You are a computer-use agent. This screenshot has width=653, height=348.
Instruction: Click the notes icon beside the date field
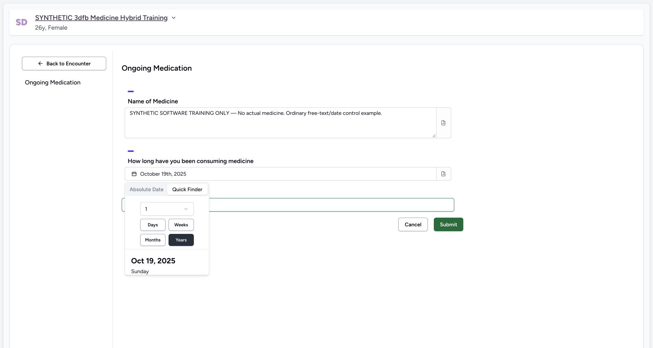coord(443,174)
